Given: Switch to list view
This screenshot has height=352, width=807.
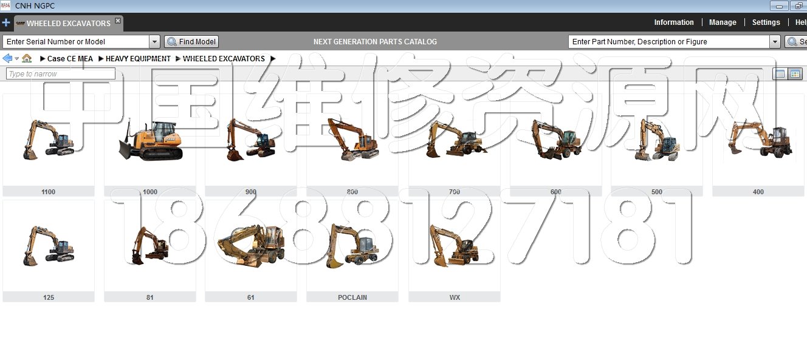Looking at the screenshot, I should pos(779,74).
